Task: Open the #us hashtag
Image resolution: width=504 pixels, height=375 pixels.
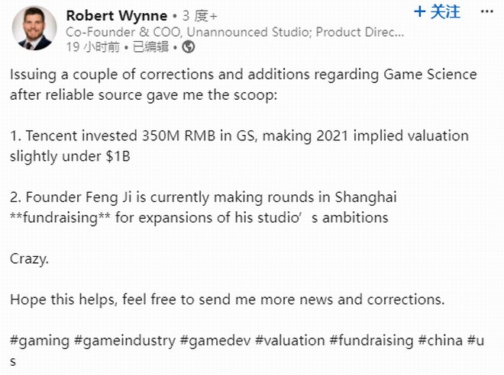Action: (476, 341)
